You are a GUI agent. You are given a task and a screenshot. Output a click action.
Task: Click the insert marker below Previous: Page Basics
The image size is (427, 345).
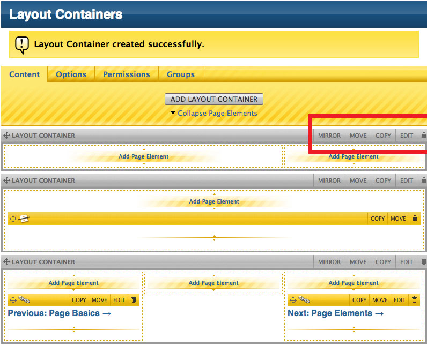73,329
